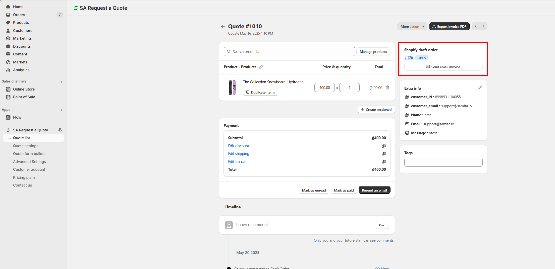Image resolution: width=555 pixels, height=269 pixels.
Task: Click the snowboard product thumbnail
Action: pyautogui.click(x=232, y=87)
